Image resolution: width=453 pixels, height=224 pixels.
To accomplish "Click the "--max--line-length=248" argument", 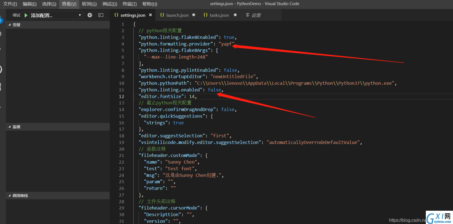I will 176,57.
